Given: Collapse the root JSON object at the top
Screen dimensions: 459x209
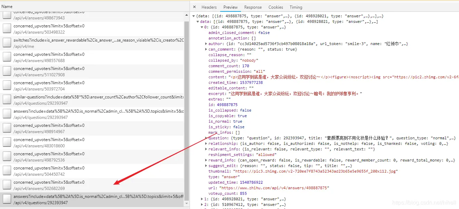Looking at the screenshot, I should click(194, 16).
